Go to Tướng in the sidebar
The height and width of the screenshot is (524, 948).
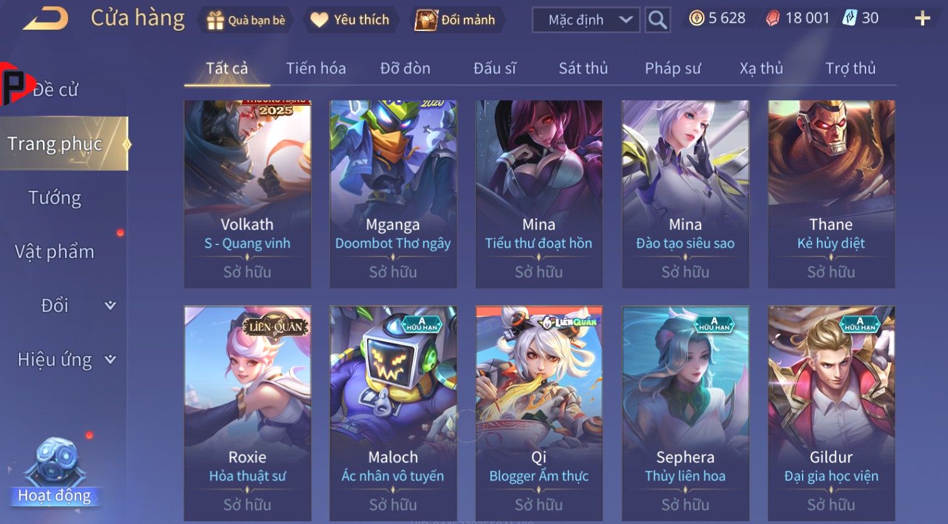tap(55, 198)
